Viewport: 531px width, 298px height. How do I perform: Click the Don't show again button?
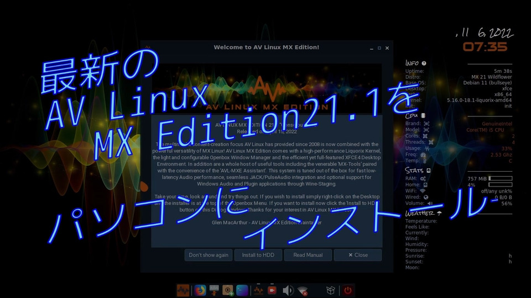(209, 255)
